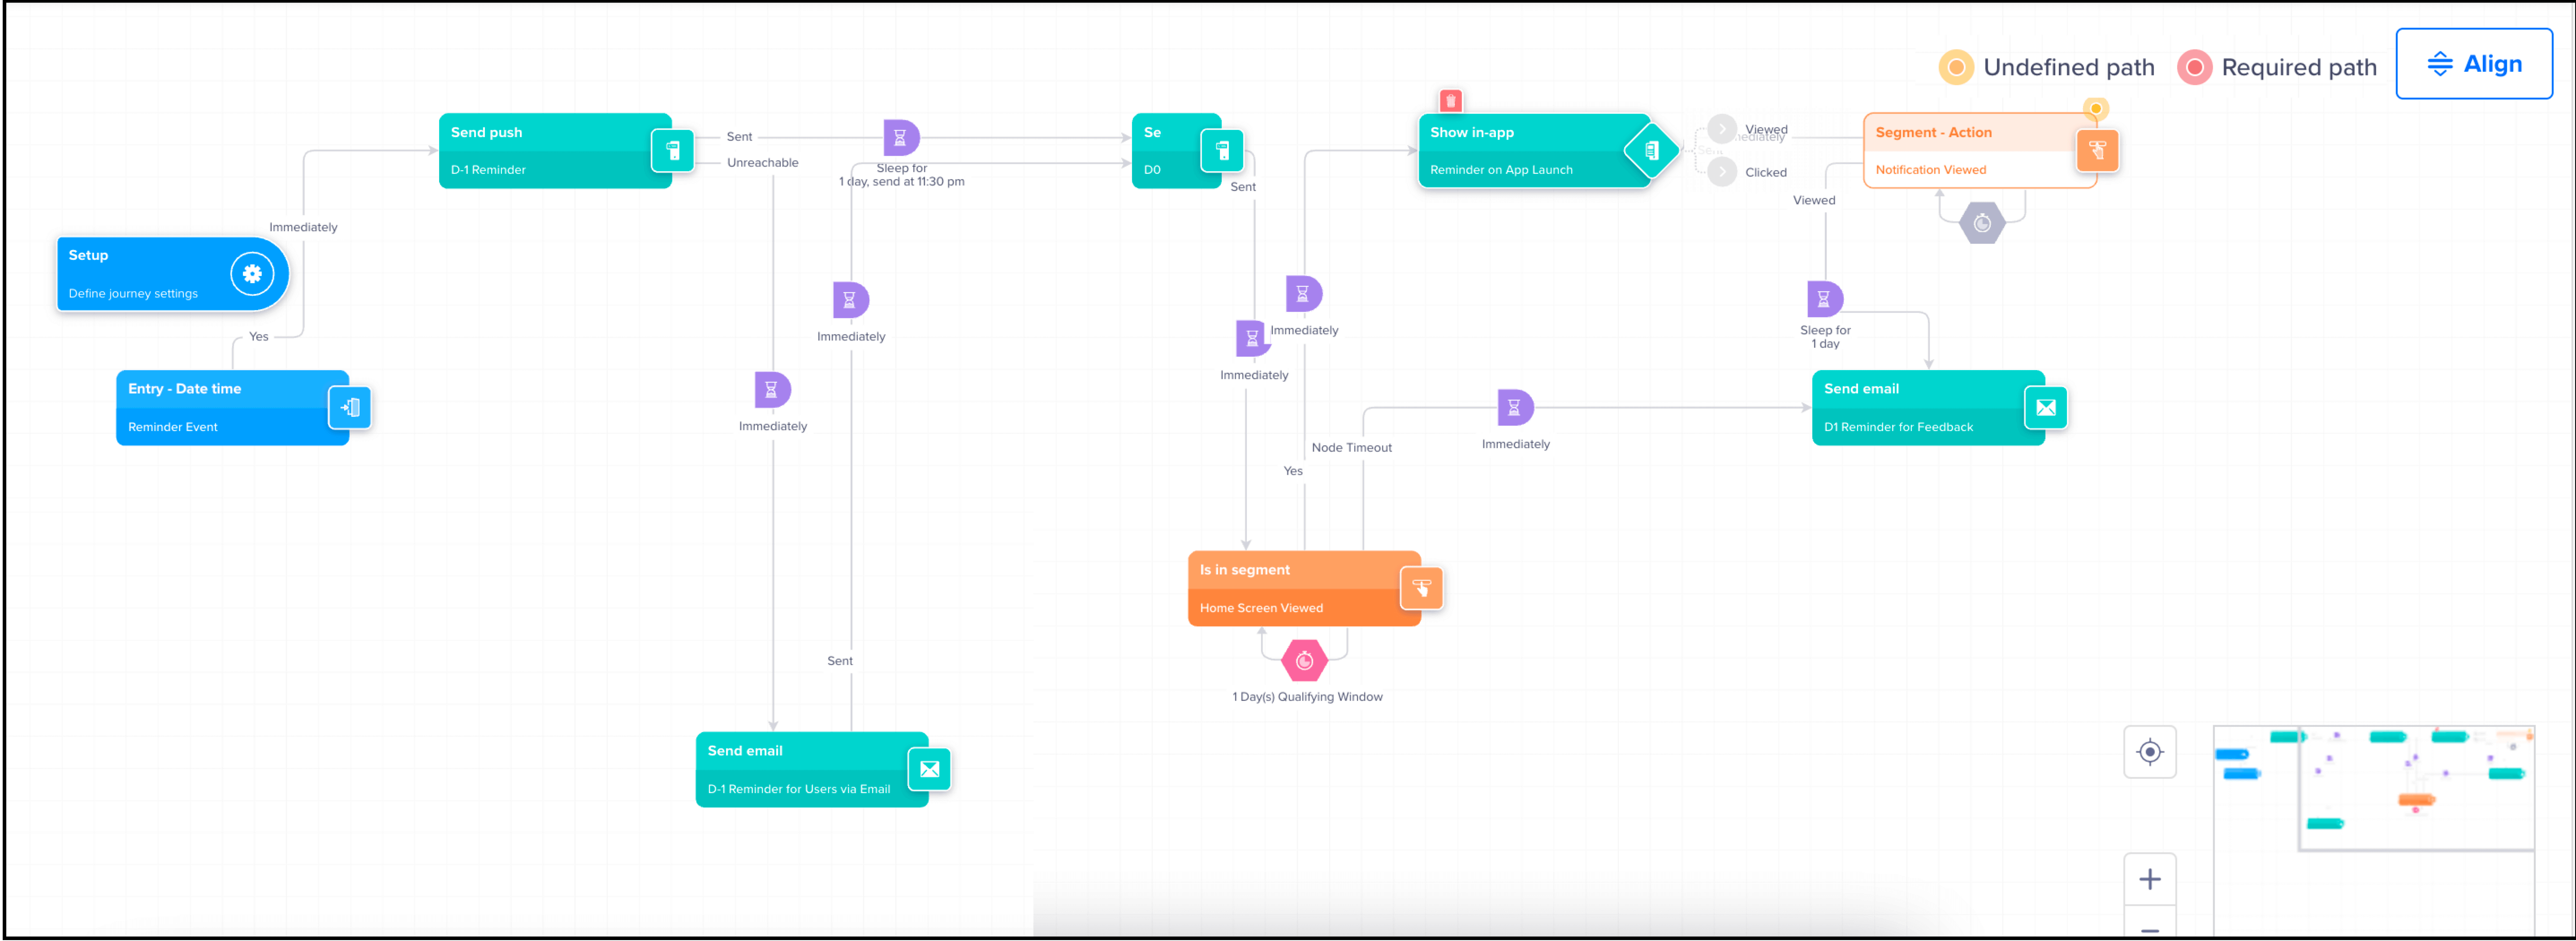Click the grey timer hexagon below Notification Viewed

click(x=1982, y=223)
